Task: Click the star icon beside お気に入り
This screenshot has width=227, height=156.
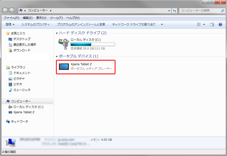Action: pos(8,33)
